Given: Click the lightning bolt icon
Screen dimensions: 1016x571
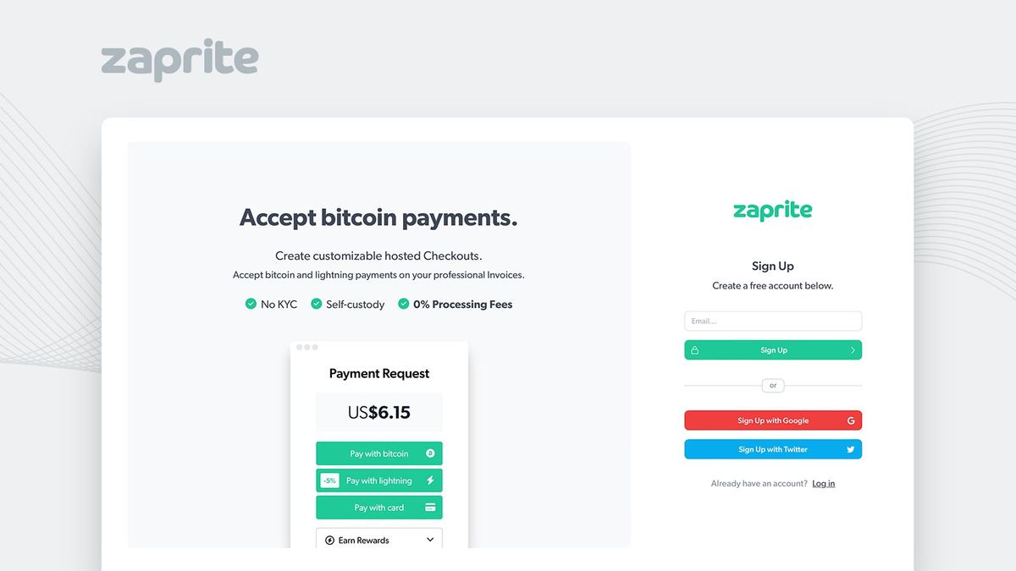Looking at the screenshot, I should tap(430, 480).
